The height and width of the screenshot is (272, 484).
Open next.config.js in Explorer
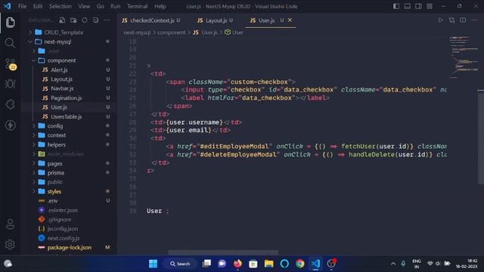(x=64, y=238)
